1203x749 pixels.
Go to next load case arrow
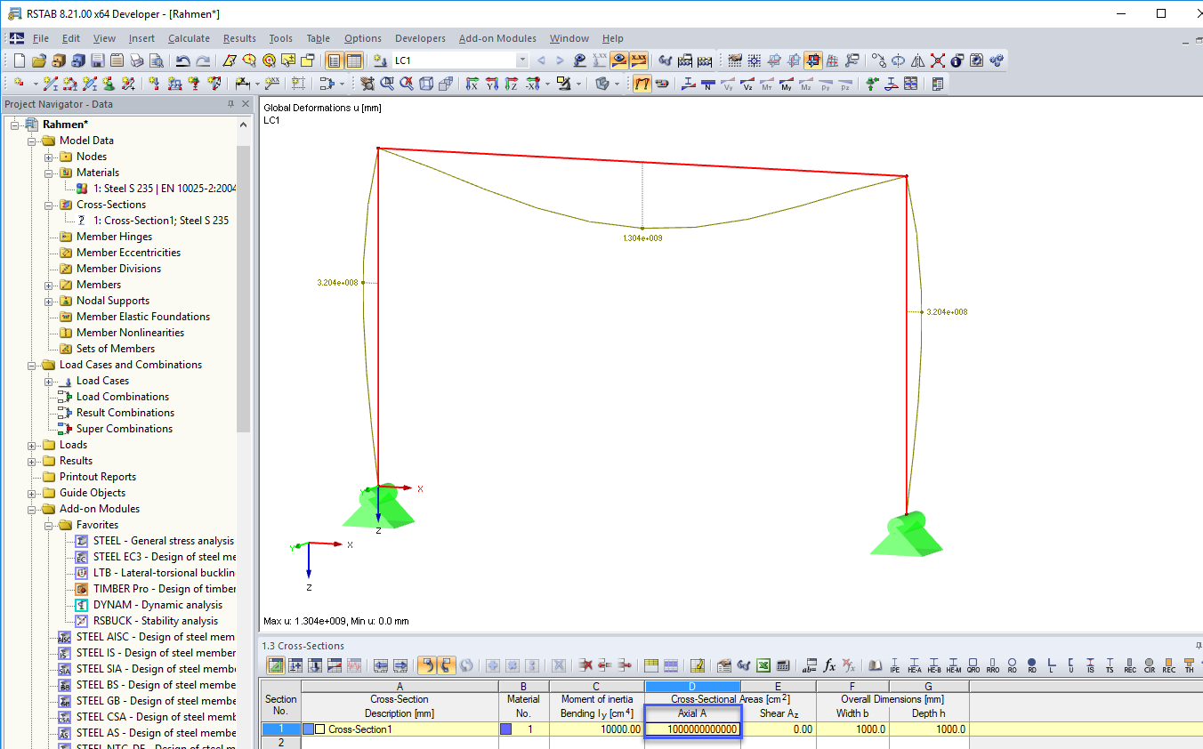pos(560,60)
